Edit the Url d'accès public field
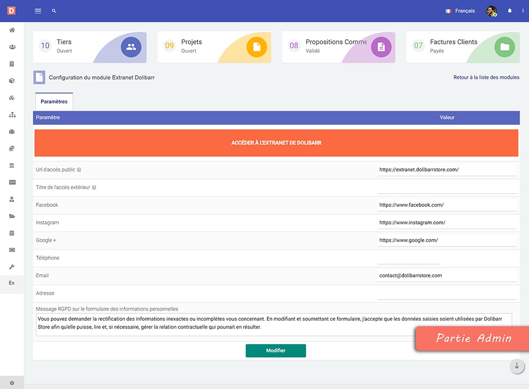529x389 pixels. click(x=447, y=170)
